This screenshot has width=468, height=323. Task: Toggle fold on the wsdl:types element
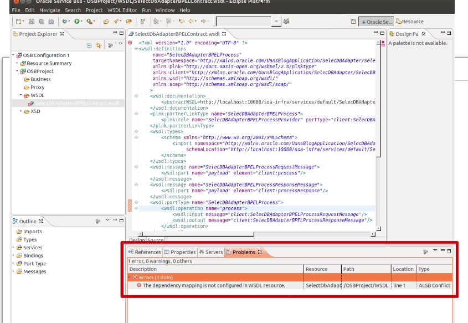(136, 131)
